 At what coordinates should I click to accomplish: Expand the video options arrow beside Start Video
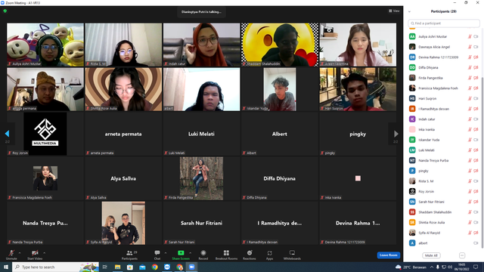click(x=45, y=253)
